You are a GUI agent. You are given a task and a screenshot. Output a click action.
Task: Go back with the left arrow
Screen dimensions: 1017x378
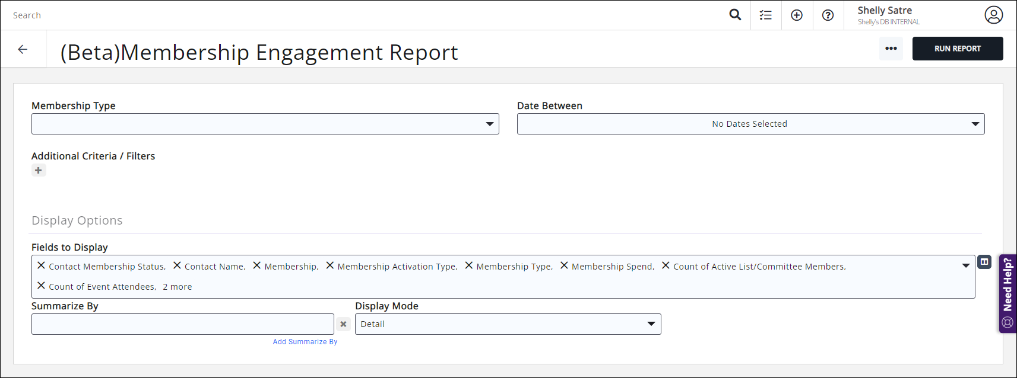coord(23,49)
